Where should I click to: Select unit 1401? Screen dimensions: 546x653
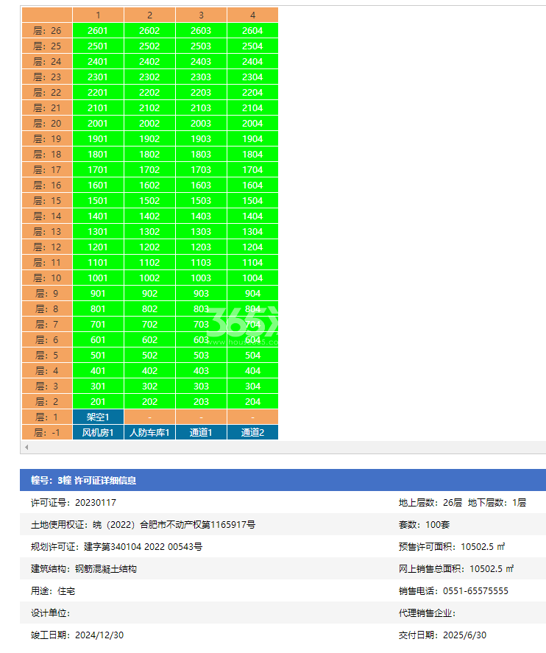98,216
